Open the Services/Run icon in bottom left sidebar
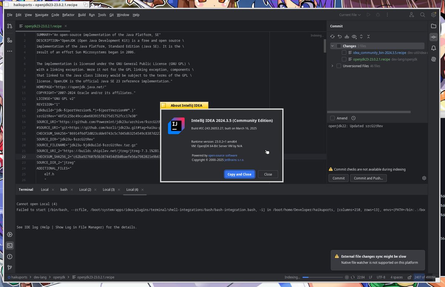The width and height of the screenshot is (445, 287). pyautogui.click(x=10, y=234)
